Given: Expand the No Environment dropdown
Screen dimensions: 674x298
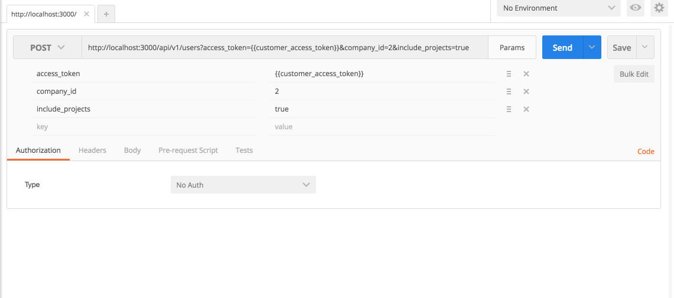Looking at the screenshot, I should pyautogui.click(x=558, y=8).
